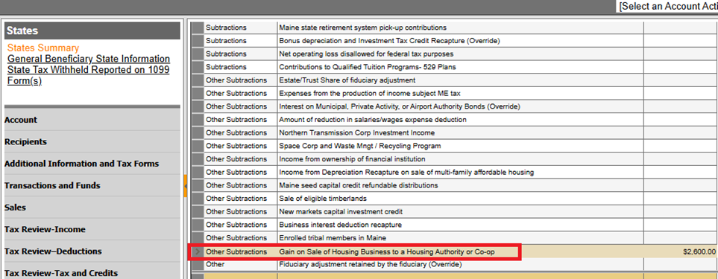The width and height of the screenshot is (718, 279).
Task: Collapse sidebar using orange splitter arrow
Action: 186,186
